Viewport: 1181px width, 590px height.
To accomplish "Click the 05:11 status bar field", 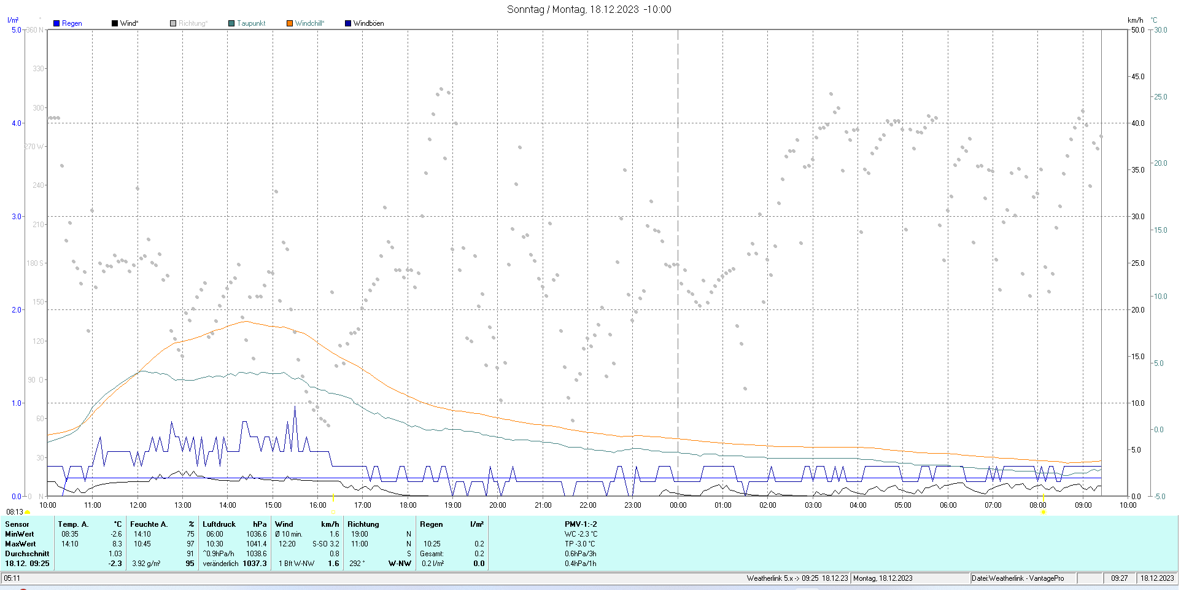I will (12, 578).
